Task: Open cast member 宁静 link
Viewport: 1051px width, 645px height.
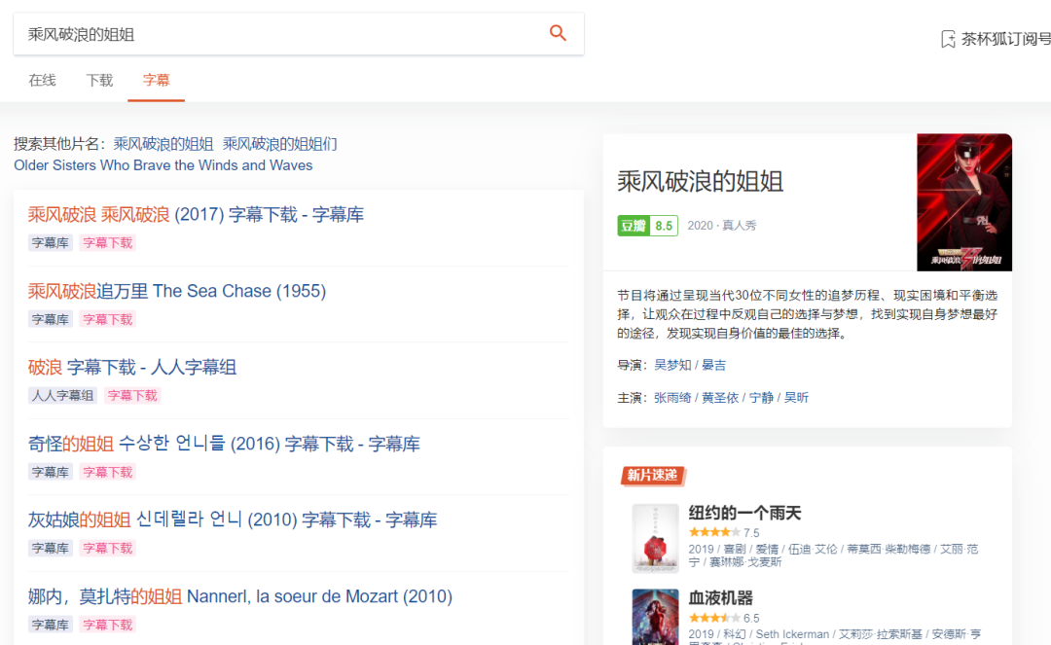Action: tap(761, 398)
